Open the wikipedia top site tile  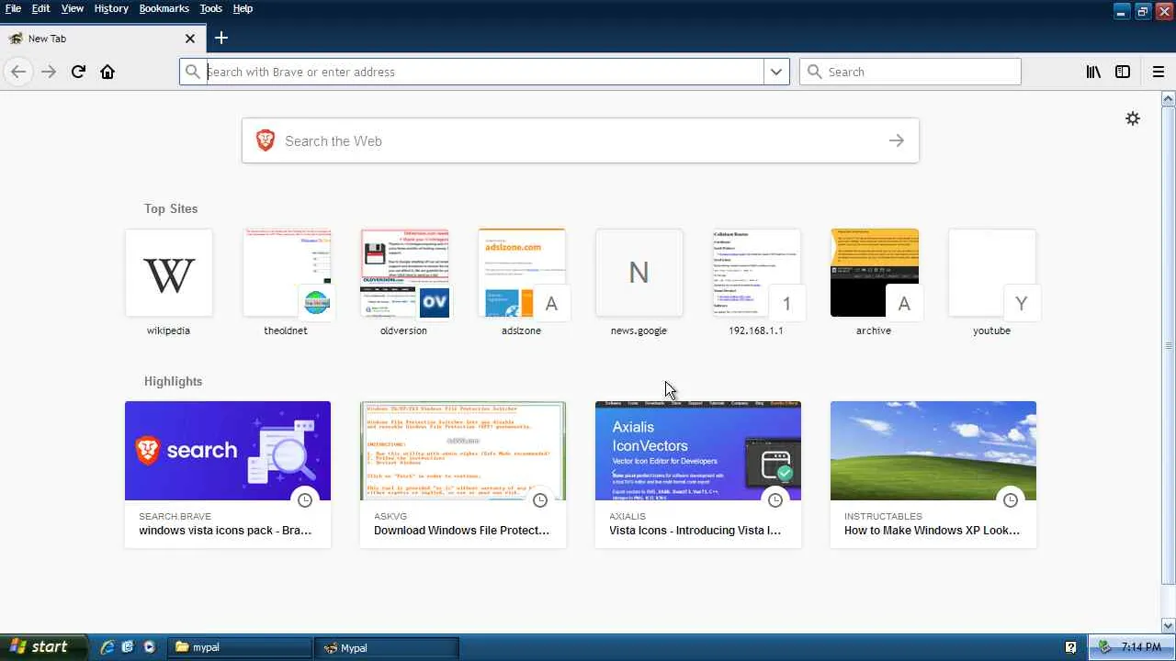click(169, 282)
